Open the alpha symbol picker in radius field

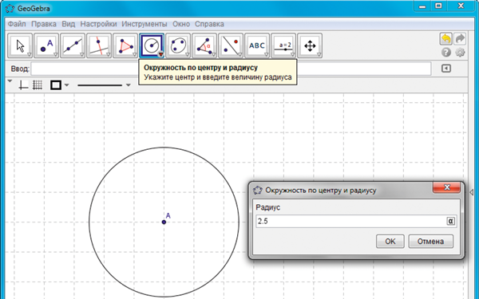point(450,221)
